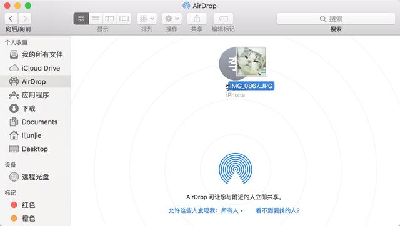400x226 pixels.
Task: Click the large blue AirDrop icon
Action: [x=236, y=169]
